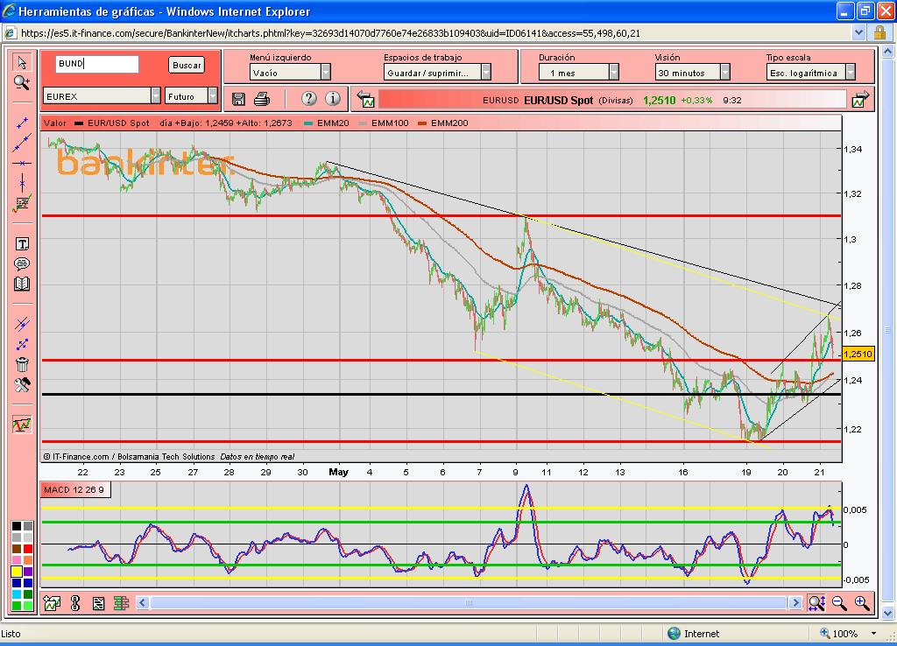Click the Buscar button
Viewport: 897px width, 646px height.
187,65
